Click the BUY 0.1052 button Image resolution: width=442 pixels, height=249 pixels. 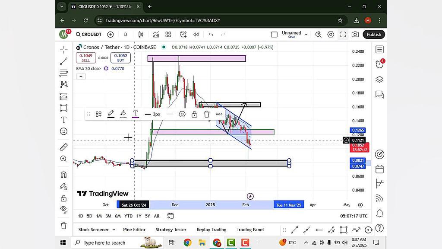121,57
